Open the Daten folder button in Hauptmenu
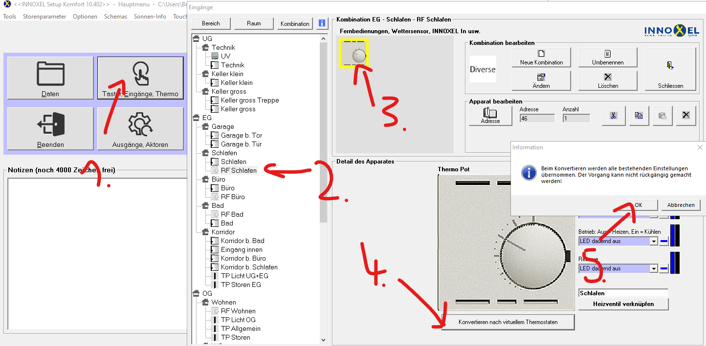Image resolution: width=706 pixels, height=346 pixels. 50,78
